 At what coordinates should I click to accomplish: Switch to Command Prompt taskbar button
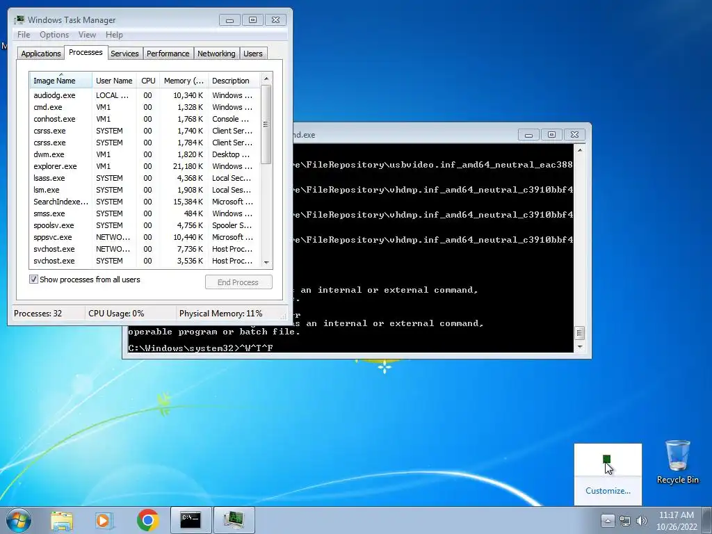191,520
